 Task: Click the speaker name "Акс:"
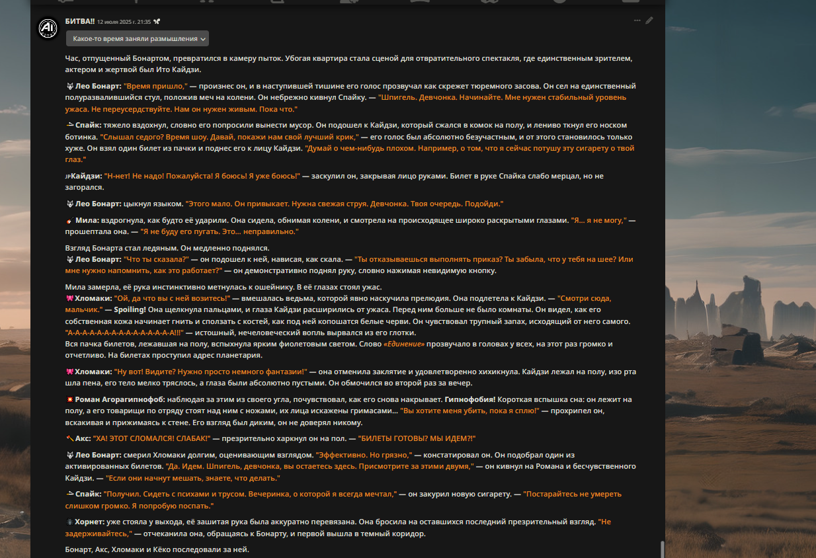tap(83, 439)
